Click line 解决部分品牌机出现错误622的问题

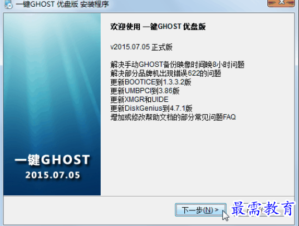[165, 73]
